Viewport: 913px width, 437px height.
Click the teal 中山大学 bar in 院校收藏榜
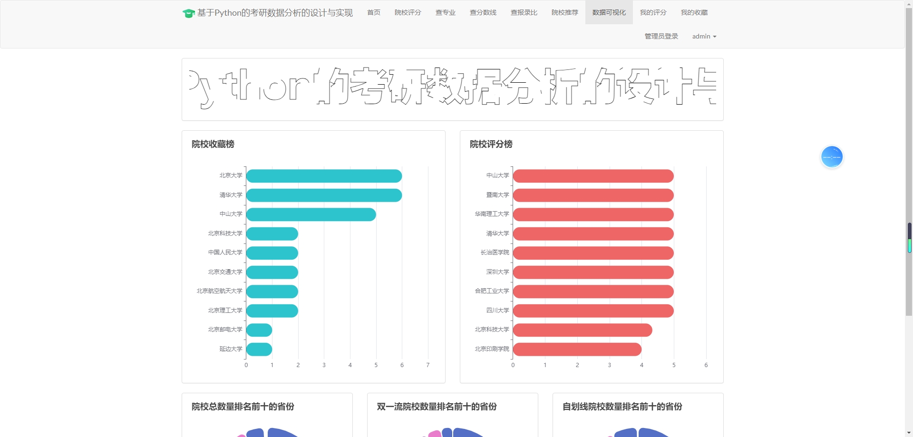coord(311,214)
